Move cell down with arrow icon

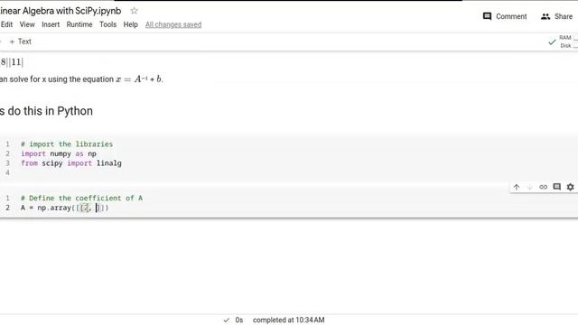click(530, 187)
